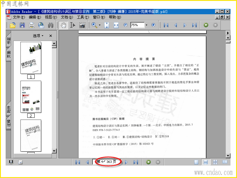Open the 工具(T) menu
Screen dimensions: 237x178
(x=83, y=17)
